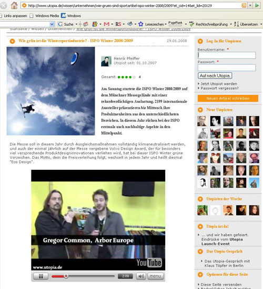The height and width of the screenshot is (289, 263).
Task: Click the YouTube logo in video
Action: pos(149,263)
